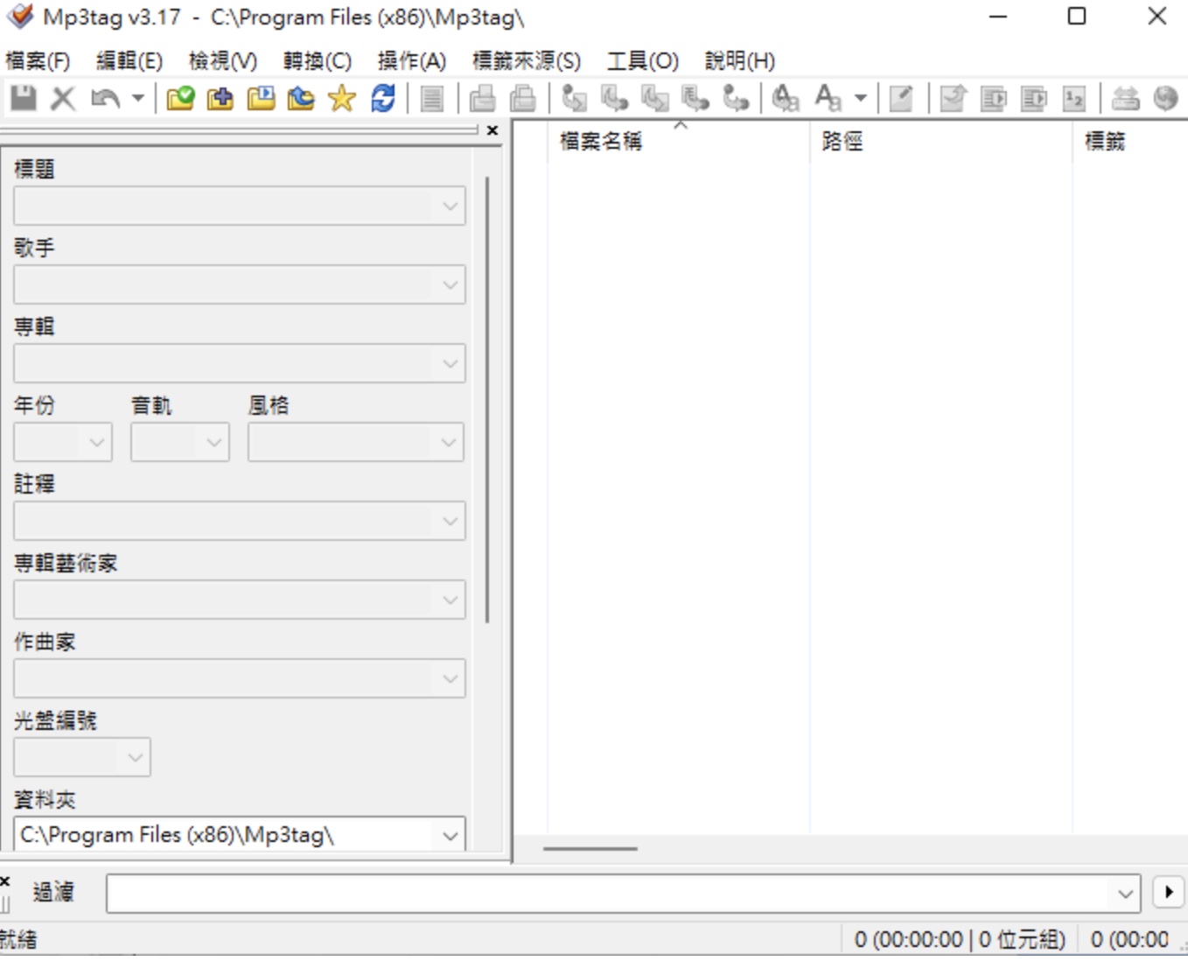Screen dimensions: 1188x968
Task: Click the Favorite directories star icon
Action: click(x=341, y=98)
